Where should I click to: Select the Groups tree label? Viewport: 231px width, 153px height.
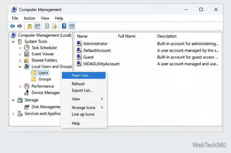coord(45,79)
